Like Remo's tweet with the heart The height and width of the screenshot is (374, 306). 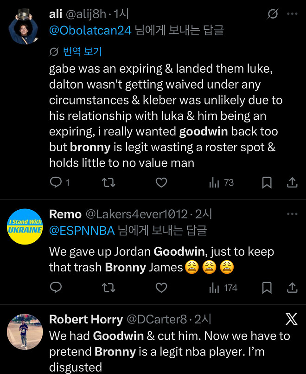click(161, 288)
